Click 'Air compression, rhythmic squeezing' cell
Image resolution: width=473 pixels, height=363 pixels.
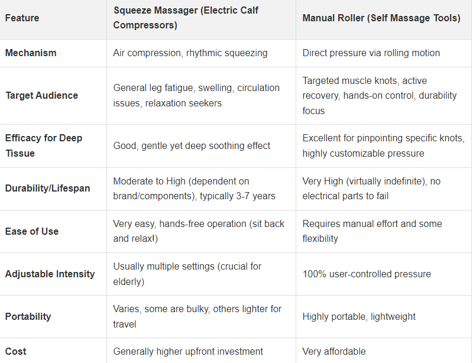point(190,53)
